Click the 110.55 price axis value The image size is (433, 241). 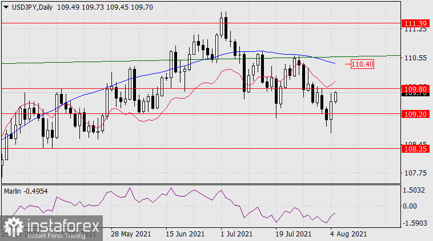pos(415,58)
